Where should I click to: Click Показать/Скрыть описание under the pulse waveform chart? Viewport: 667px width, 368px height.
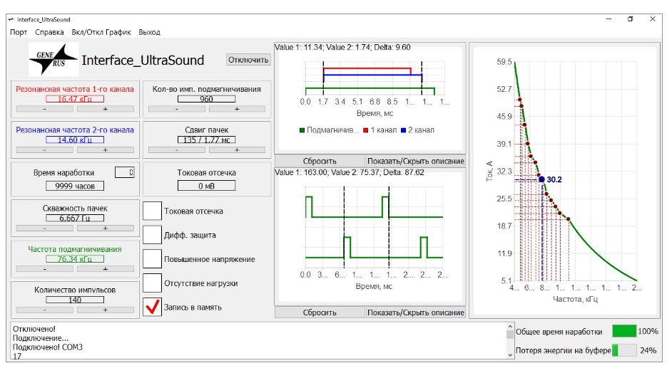(x=415, y=312)
